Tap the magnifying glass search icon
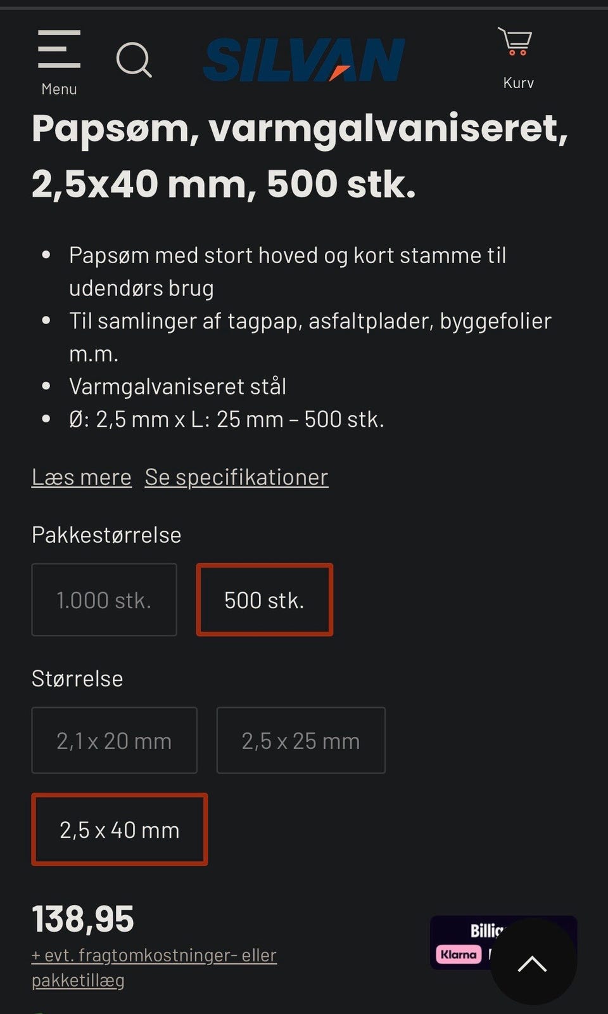This screenshot has height=1014, width=608. (x=134, y=60)
